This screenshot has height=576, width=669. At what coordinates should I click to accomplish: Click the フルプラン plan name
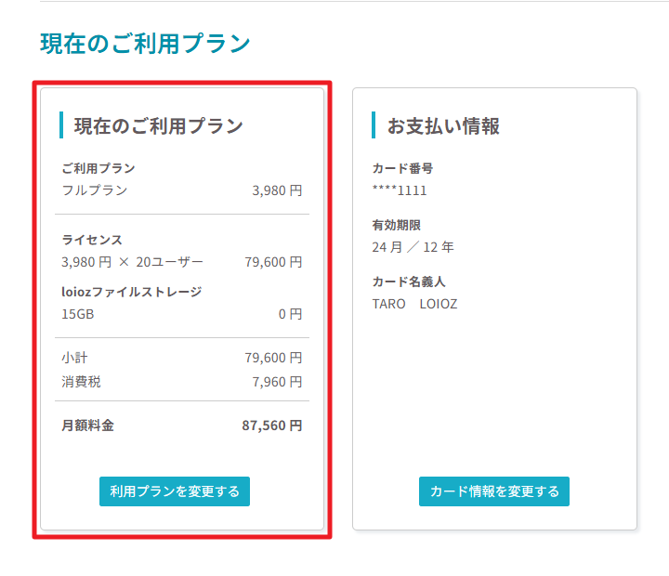click(95, 190)
